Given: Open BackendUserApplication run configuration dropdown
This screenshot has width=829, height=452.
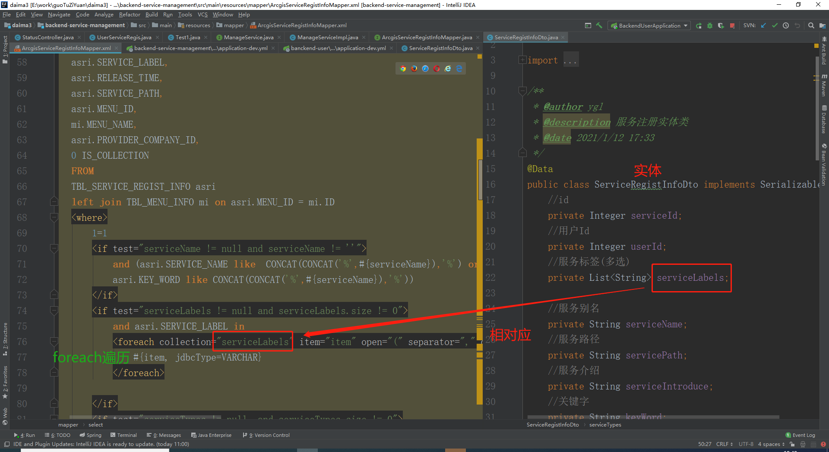Looking at the screenshot, I should tap(649, 25).
